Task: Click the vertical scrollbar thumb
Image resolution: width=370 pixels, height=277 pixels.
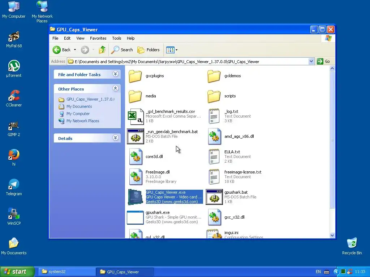Action: [332, 140]
